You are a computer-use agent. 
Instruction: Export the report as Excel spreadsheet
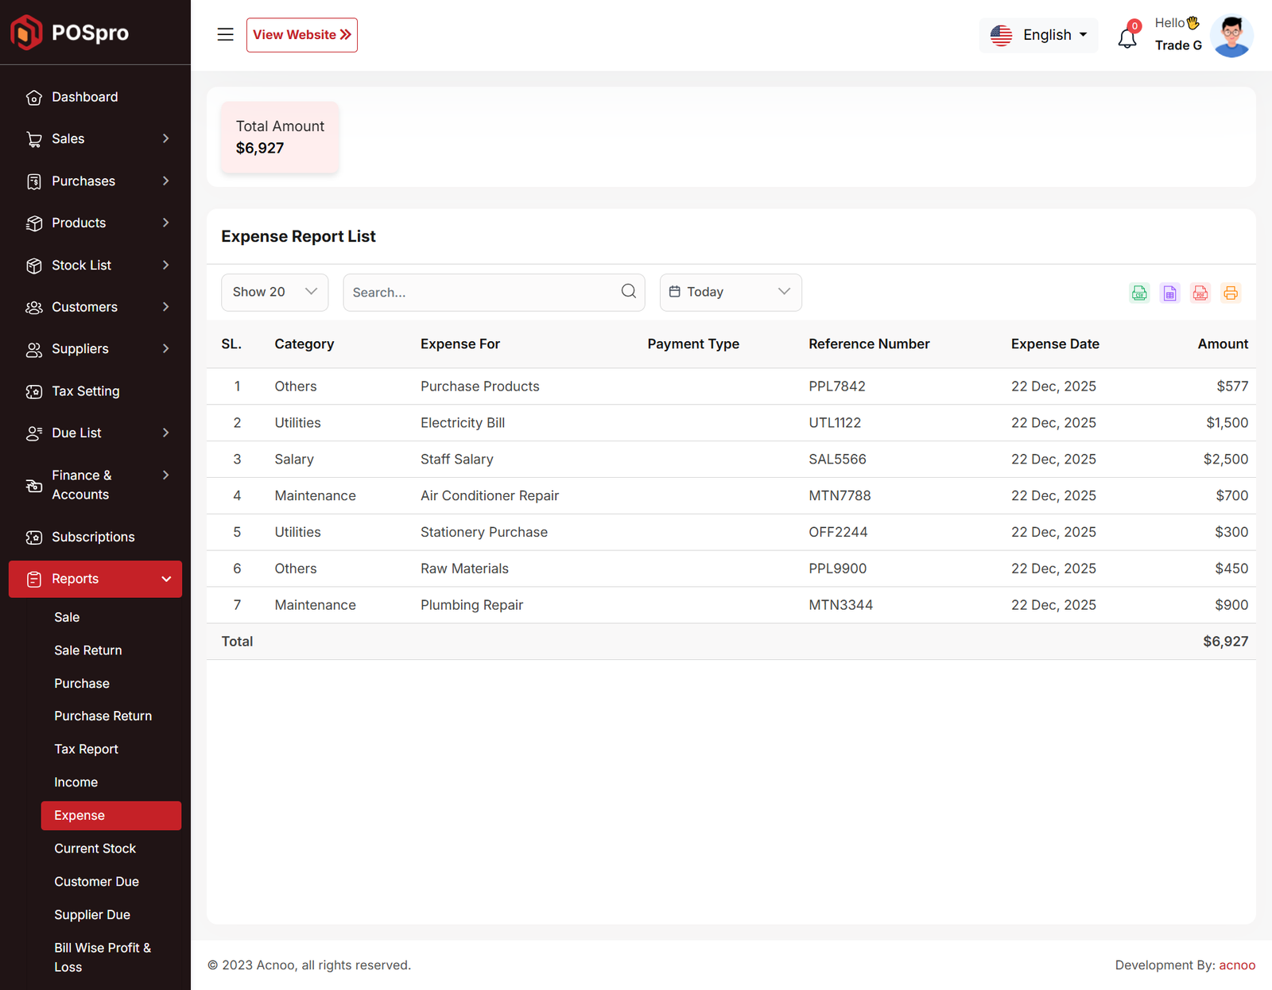tap(1169, 293)
